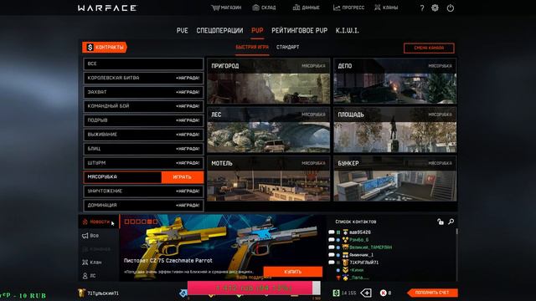This screenshot has width=536, height=301.
Task: Open the Кланы clans icon
Action: pos(378,8)
